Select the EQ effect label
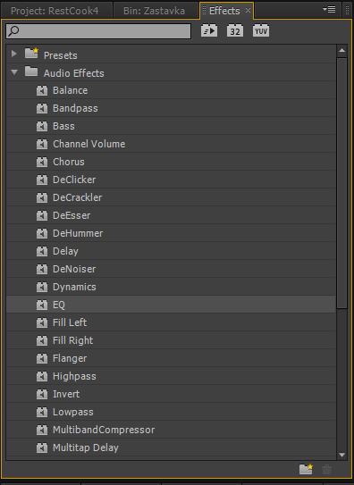Image resolution: width=354 pixels, height=485 pixels. pyautogui.click(x=59, y=305)
